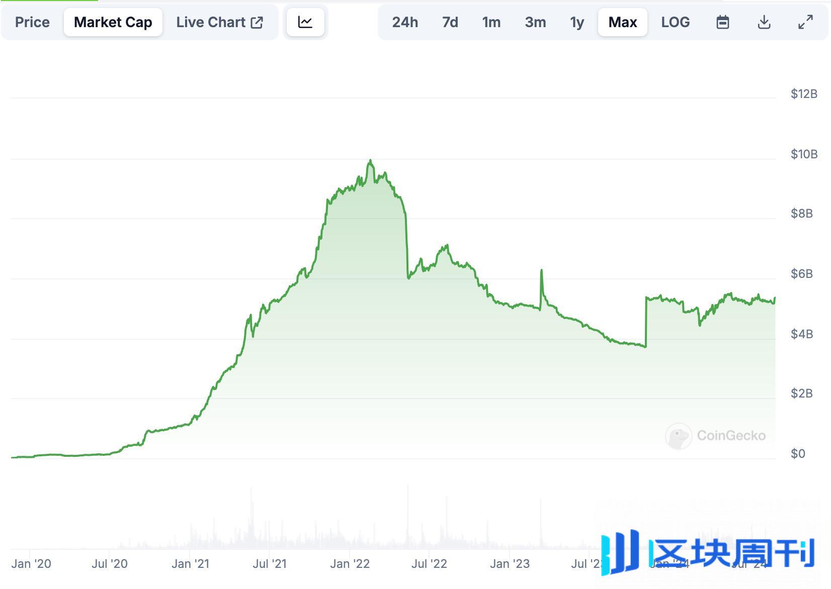The image size is (831, 589).
Task: Click the $12B axis label
Action: (804, 94)
